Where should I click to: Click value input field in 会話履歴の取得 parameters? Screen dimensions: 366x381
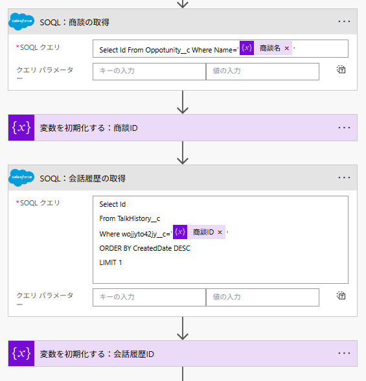262,297
